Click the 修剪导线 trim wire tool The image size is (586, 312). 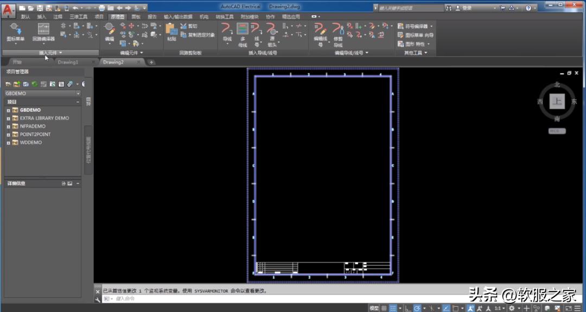pos(338,33)
